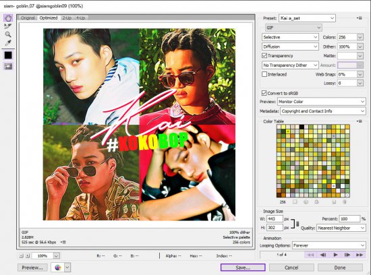Switch to the Optimized tab
Viewport: 371px width, 275px height.
(49, 18)
